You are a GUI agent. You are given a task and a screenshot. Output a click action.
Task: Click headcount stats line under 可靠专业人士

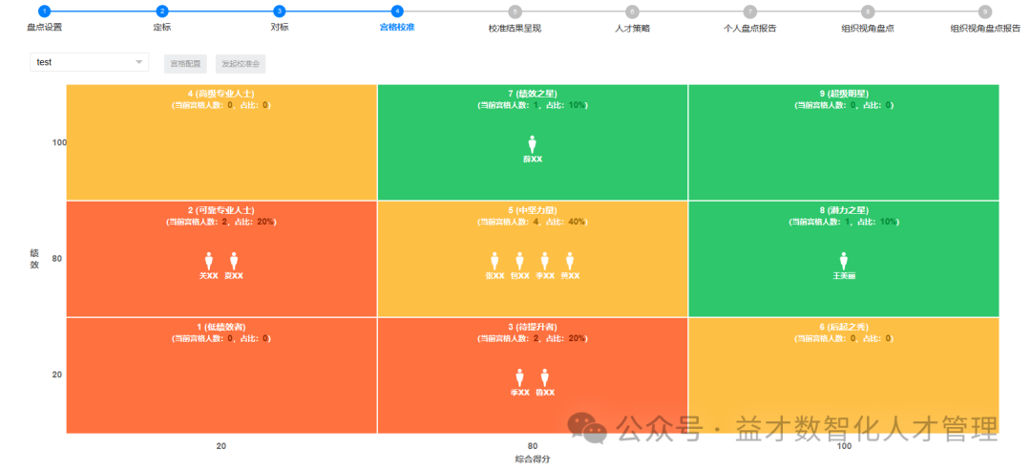tap(221, 222)
